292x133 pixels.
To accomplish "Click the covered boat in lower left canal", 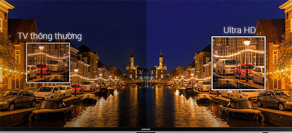I will 51,110.
